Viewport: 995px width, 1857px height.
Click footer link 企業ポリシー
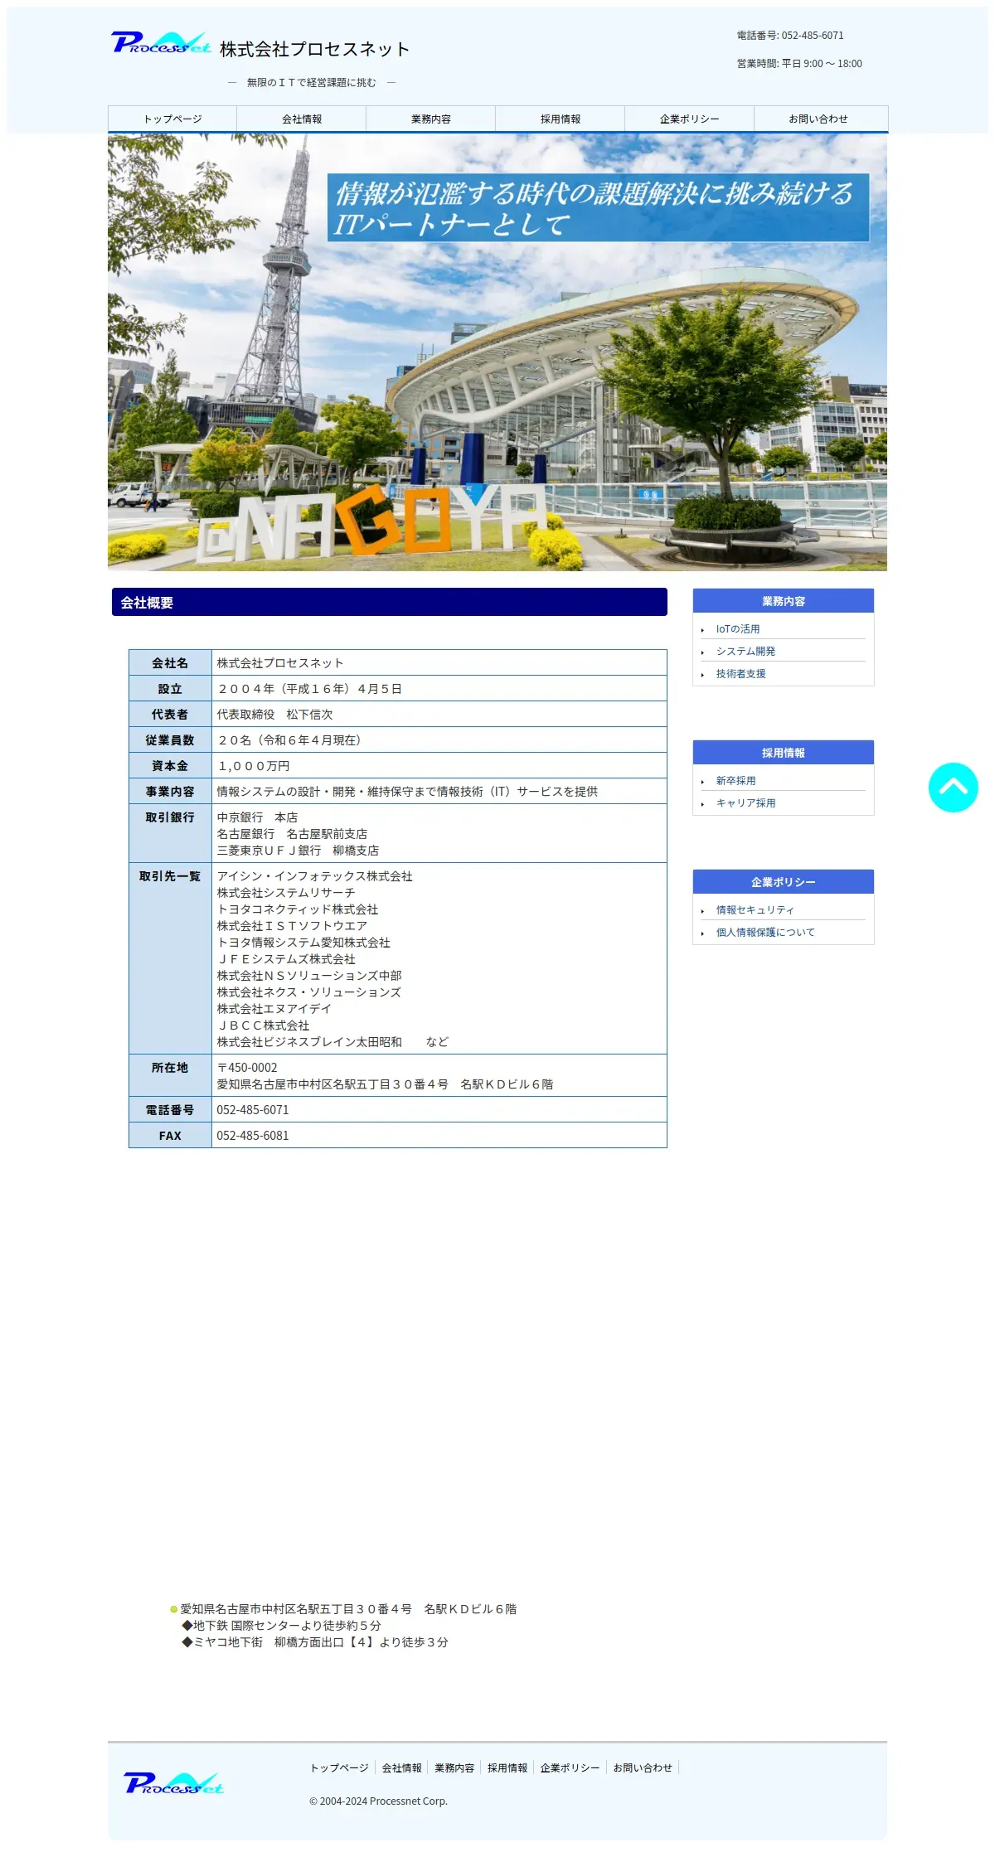[x=570, y=1767]
